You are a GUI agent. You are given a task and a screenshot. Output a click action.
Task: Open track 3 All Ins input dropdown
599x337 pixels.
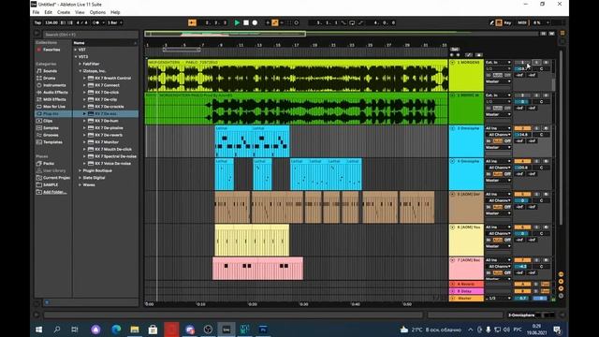point(498,128)
